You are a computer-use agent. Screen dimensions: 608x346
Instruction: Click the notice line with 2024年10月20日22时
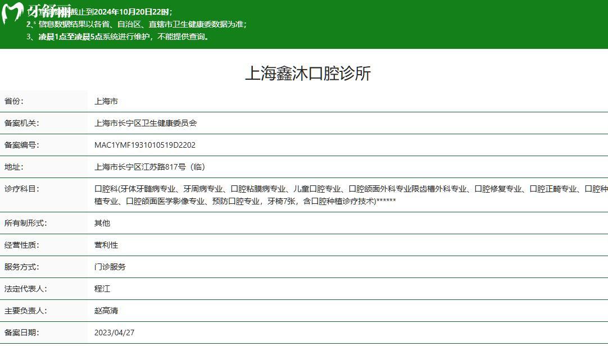[99, 12]
